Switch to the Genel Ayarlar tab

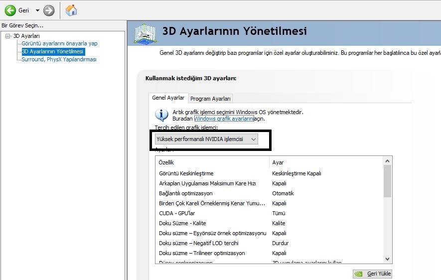pyautogui.click(x=168, y=98)
